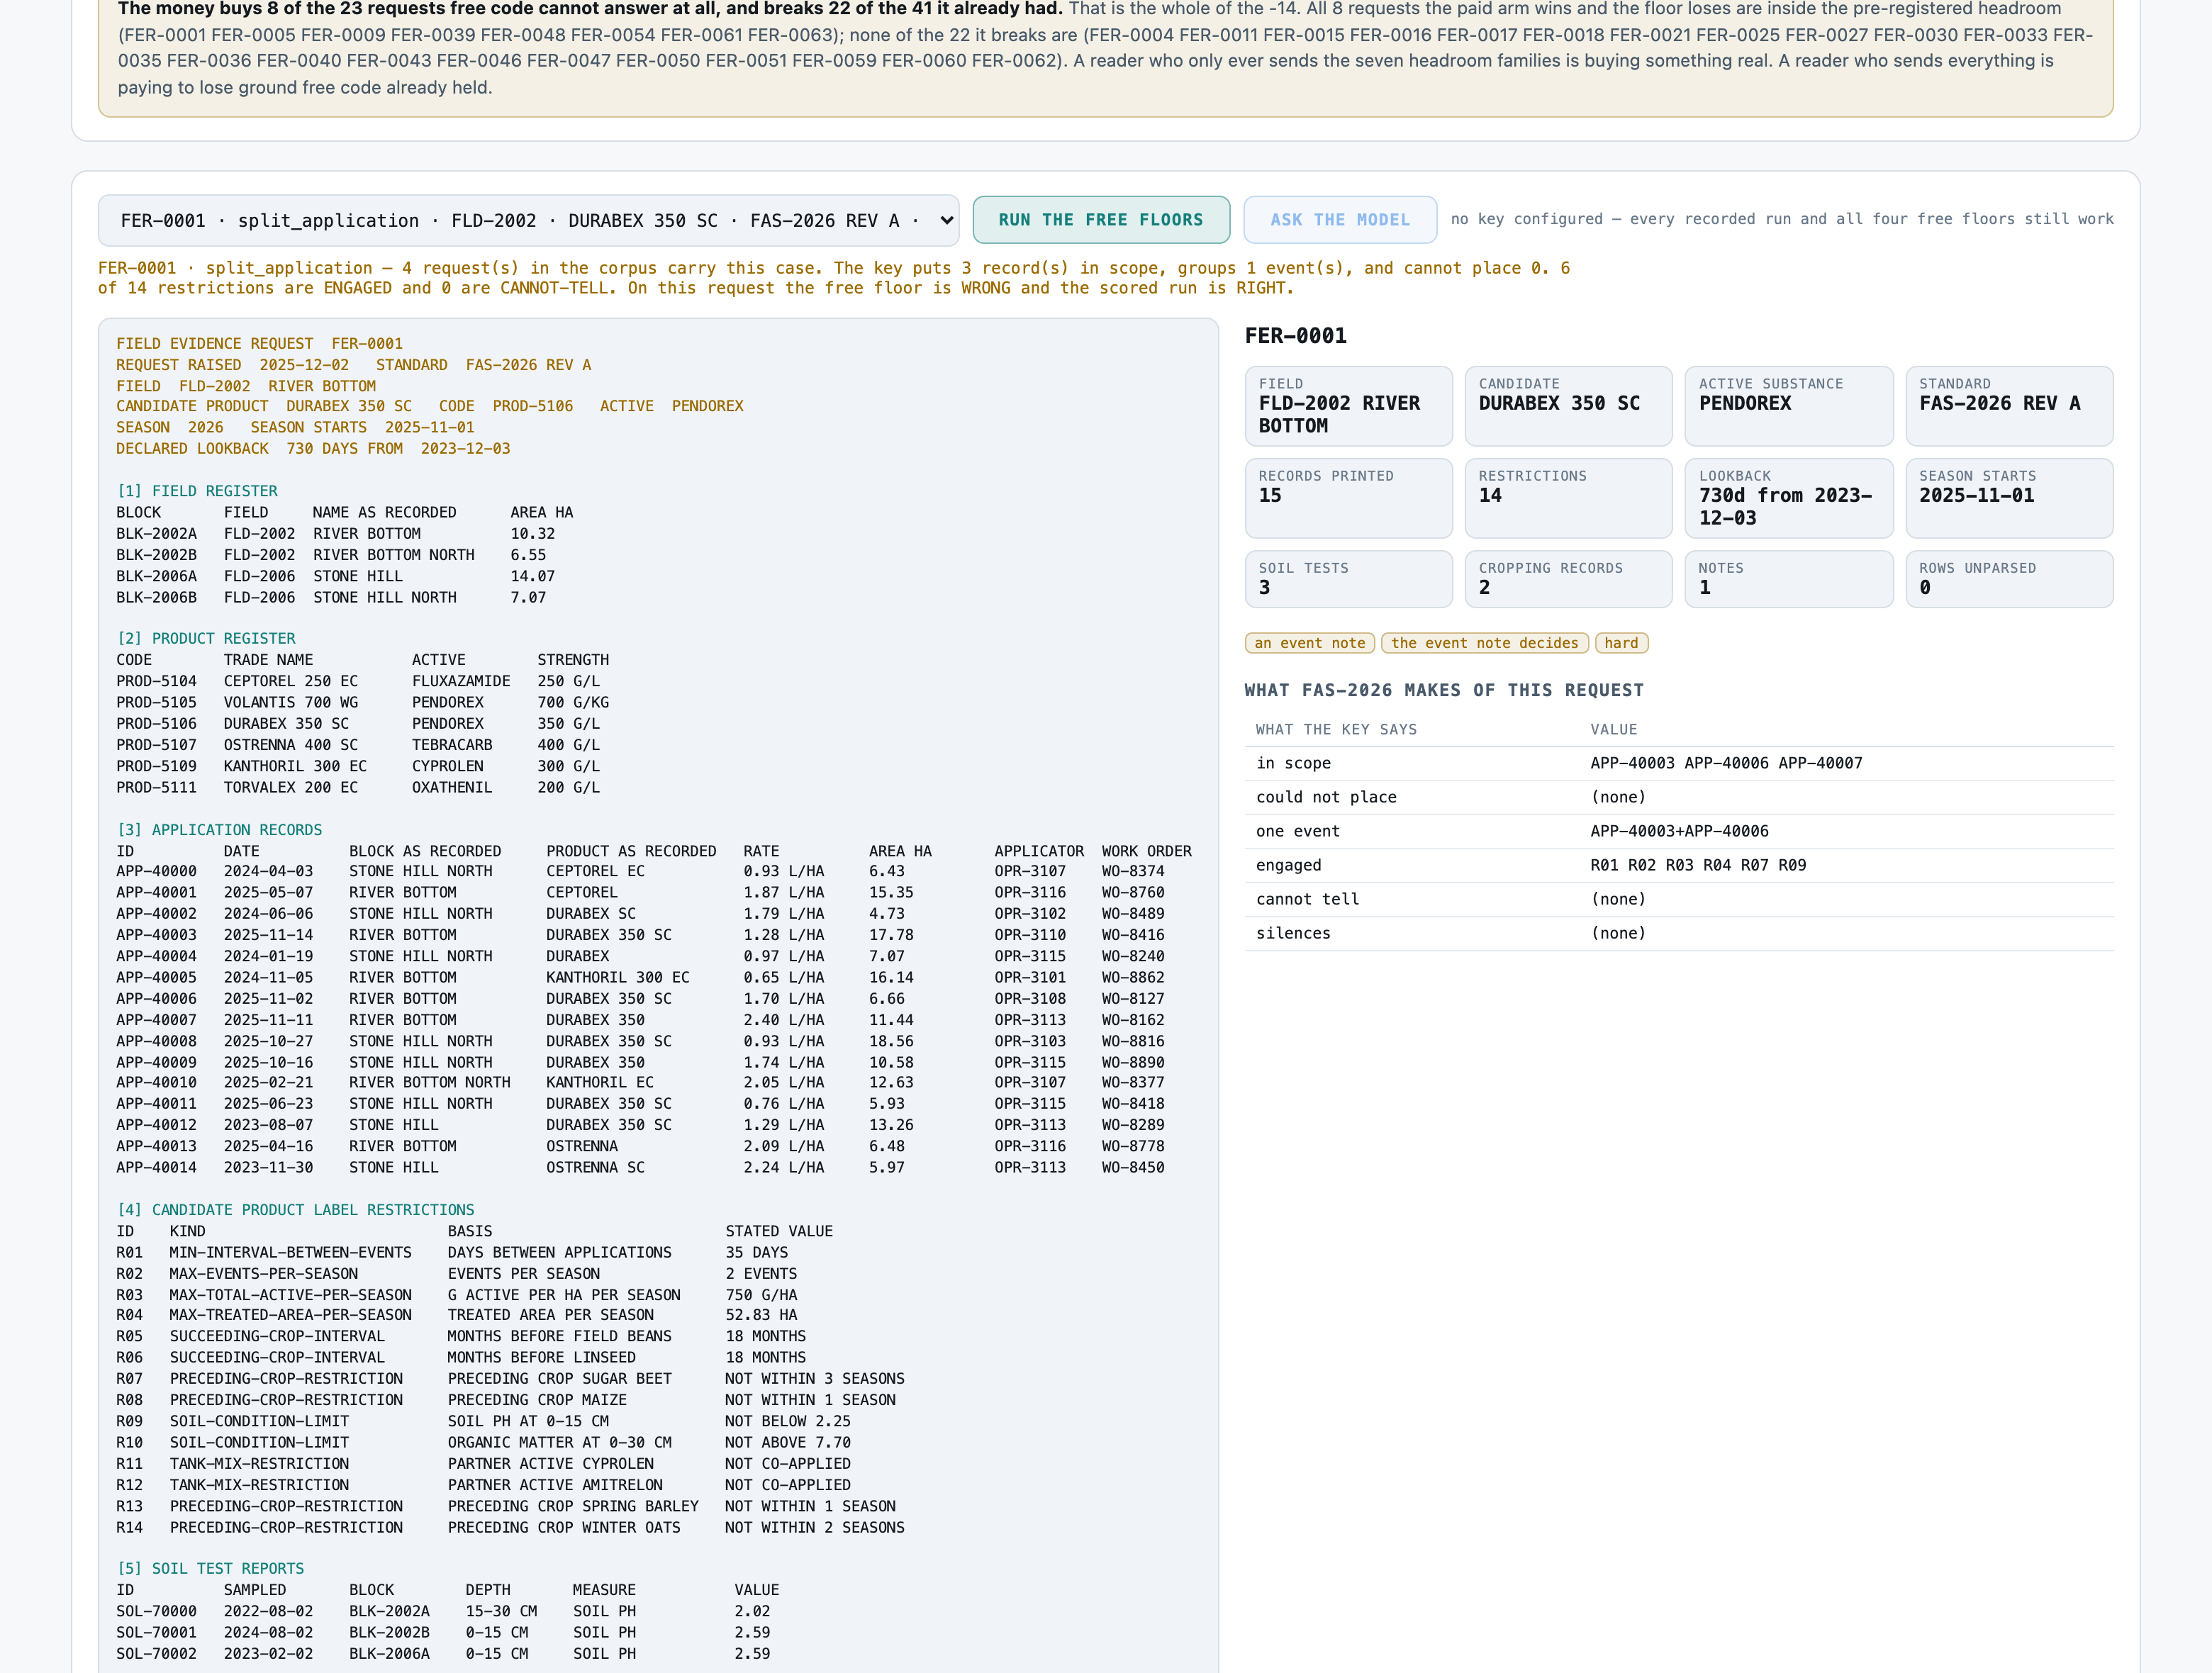Select 'the event note decides' tag
2212x1673 pixels.
pos(1485,643)
